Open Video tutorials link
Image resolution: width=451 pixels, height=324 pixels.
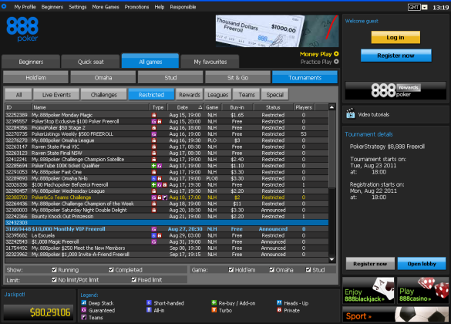[374, 114]
